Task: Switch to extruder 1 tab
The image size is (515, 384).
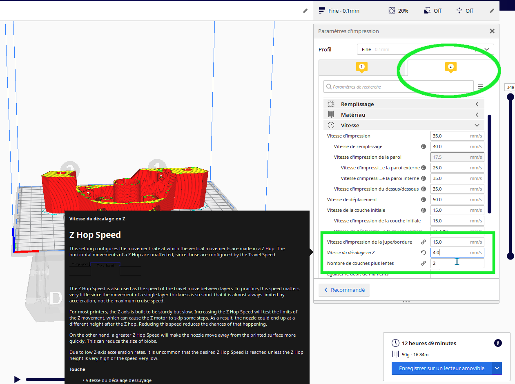Action: point(362,68)
